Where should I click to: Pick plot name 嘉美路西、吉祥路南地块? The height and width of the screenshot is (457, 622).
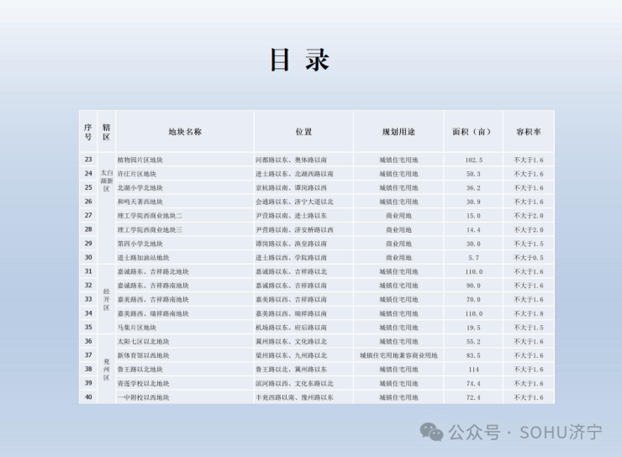click(x=153, y=300)
